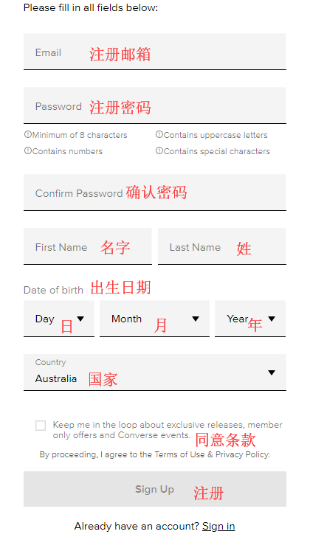Click the Contains uppercase letters info icon

[159, 134]
